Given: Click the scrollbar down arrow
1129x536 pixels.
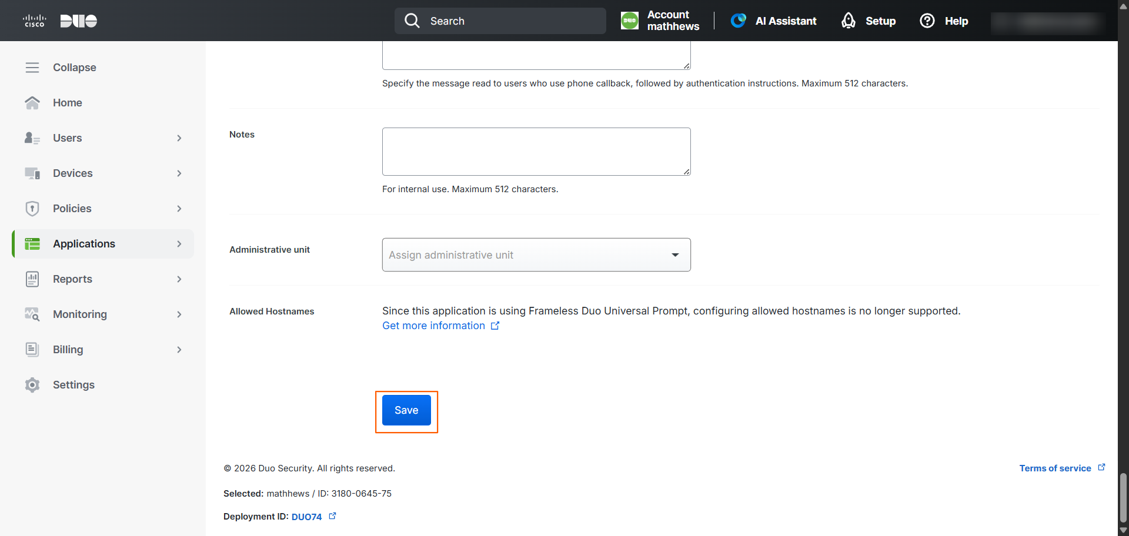Looking at the screenshot, I should point(1123,530).
